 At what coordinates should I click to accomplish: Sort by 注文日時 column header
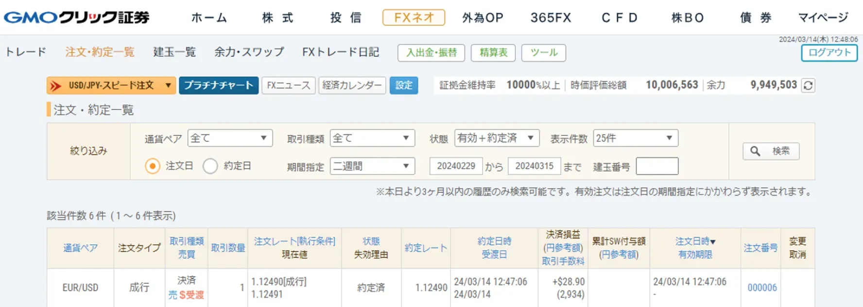coord(695,241)
